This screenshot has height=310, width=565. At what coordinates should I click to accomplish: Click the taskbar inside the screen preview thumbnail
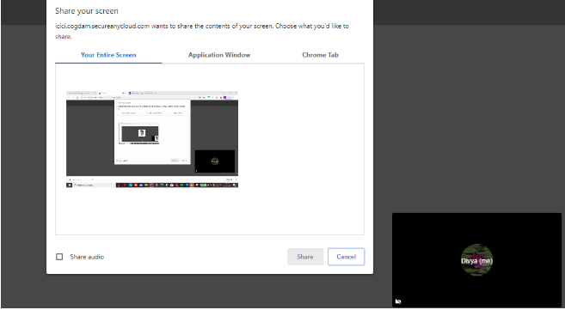tap(152, 185)
